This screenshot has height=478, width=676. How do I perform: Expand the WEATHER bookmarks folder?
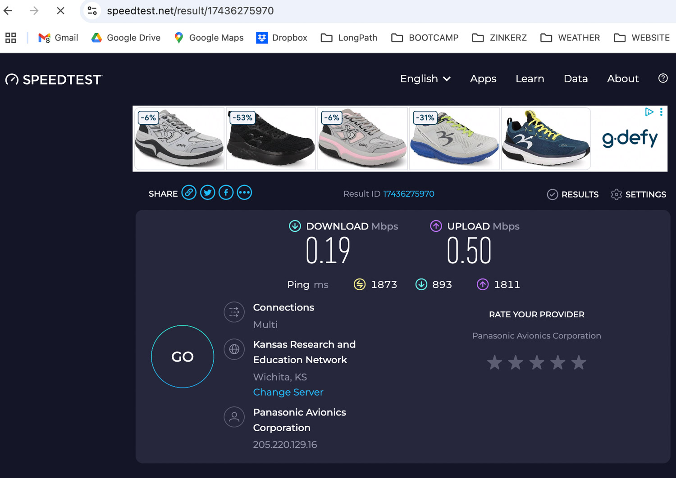tap(570, 38)
